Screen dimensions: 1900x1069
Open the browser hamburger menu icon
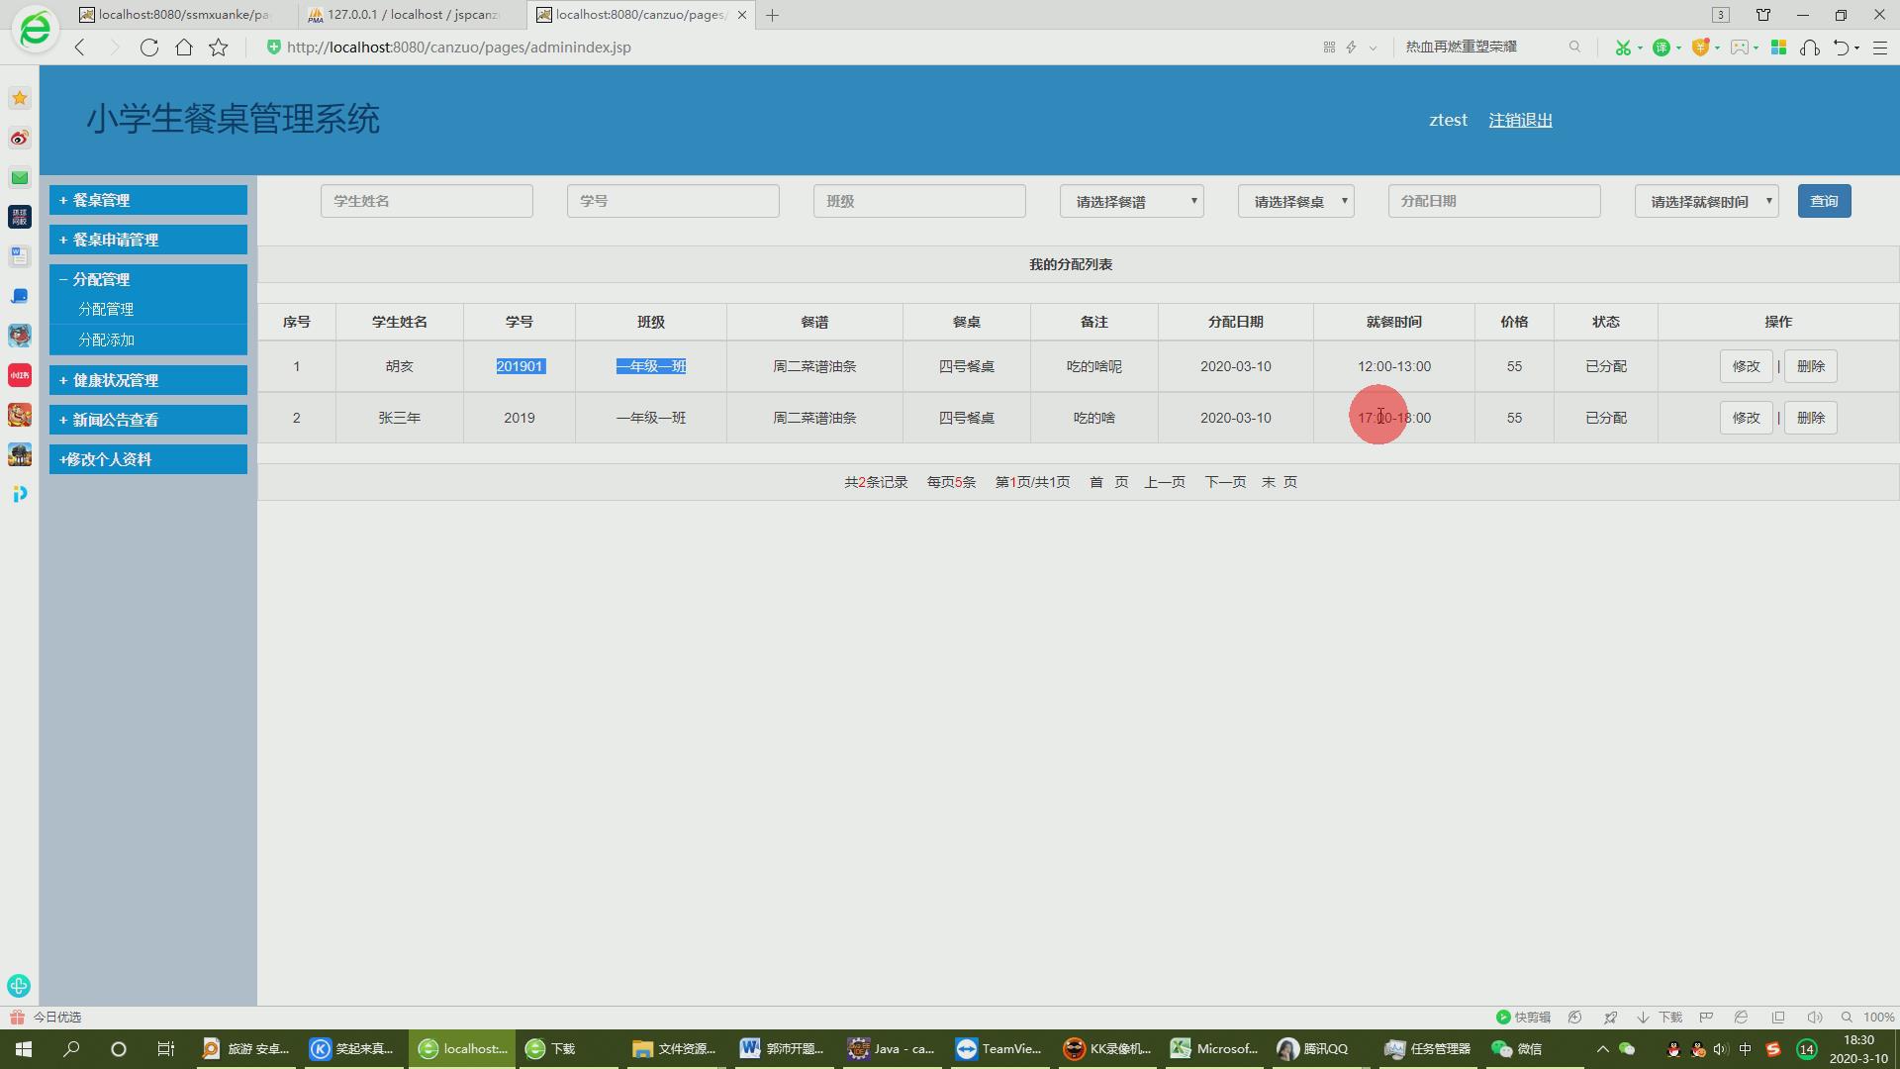point(1880,48)
